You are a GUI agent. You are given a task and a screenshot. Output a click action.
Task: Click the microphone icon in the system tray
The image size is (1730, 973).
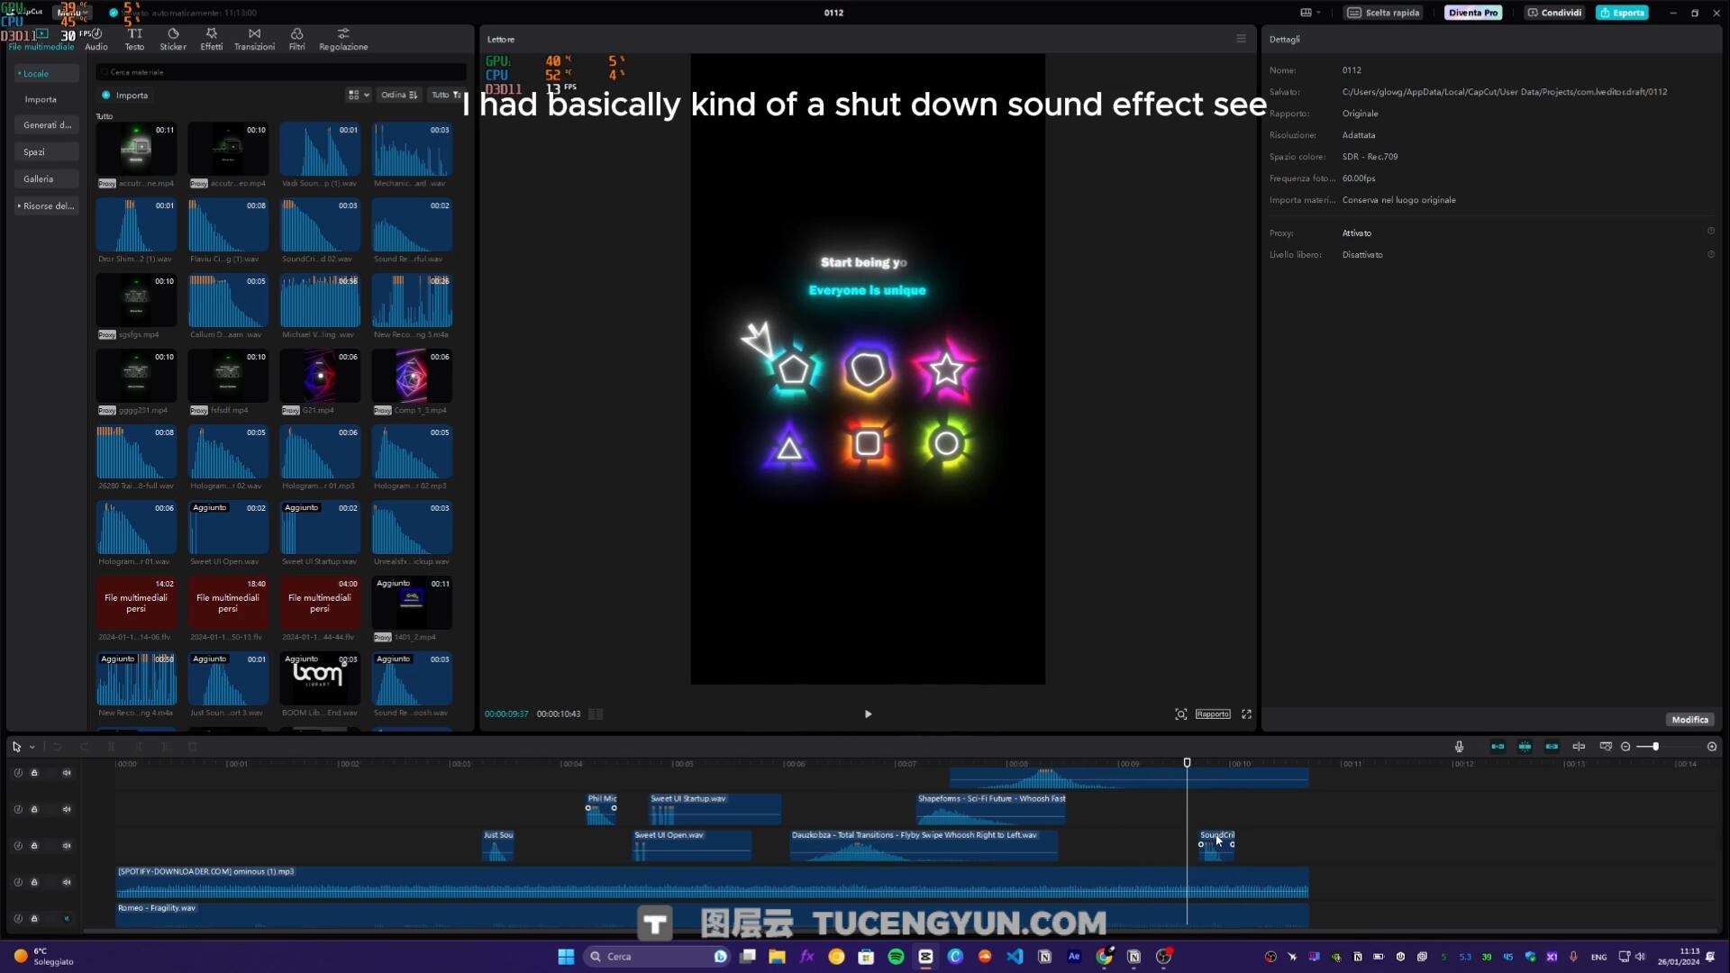(x=1573, y=957)
